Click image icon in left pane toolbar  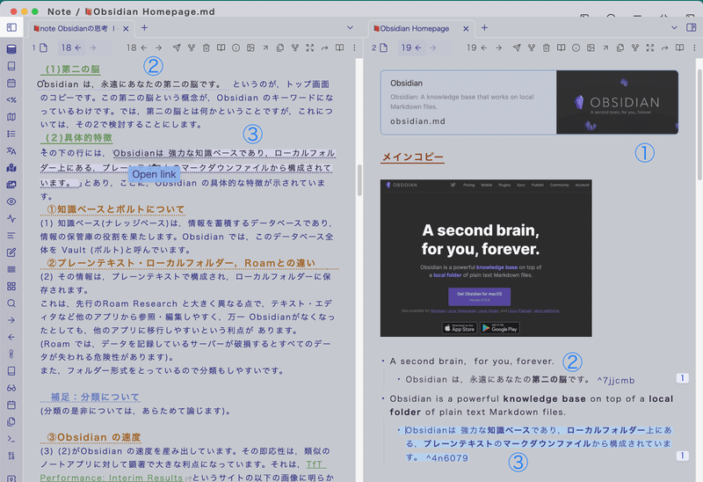(250, 47)
